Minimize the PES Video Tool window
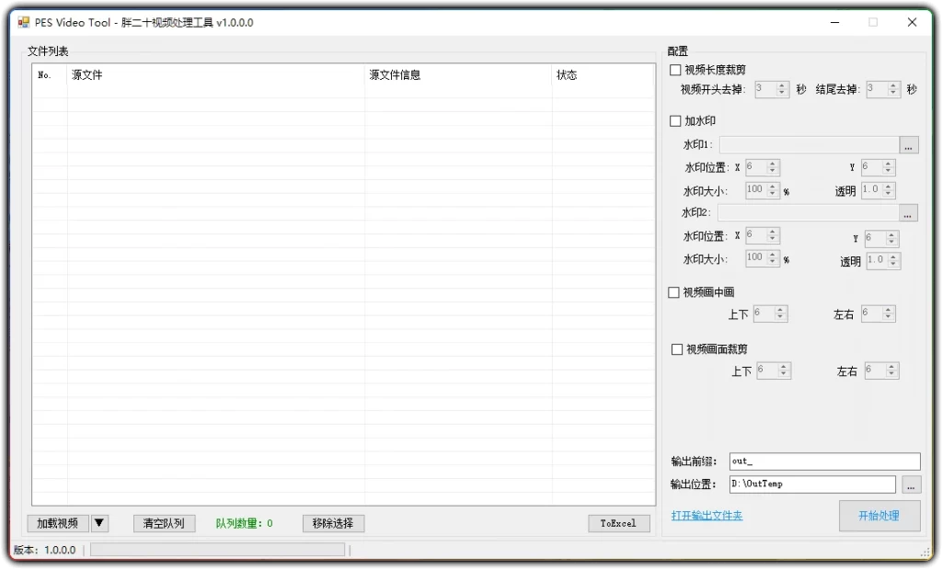The width and height of the screenshot is (942, 569). pyautogui.click(x=835, y=23)
